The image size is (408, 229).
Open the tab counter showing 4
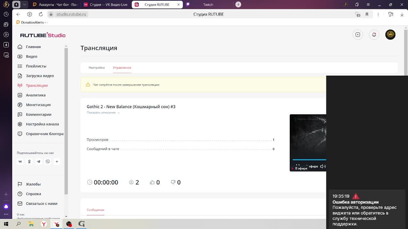coord(16,4)
